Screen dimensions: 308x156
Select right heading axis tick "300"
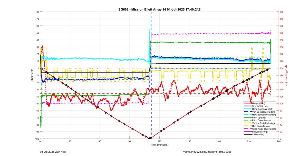coord(282,33)
